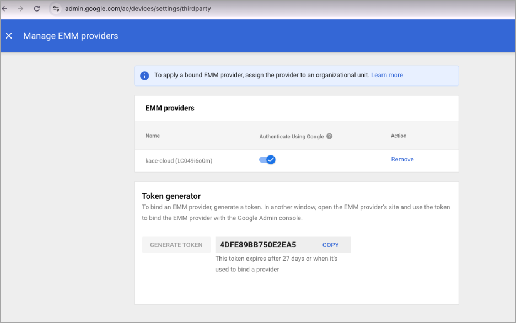
Task: Close the Manage EMM providers panel
Action: coord(9,36)
